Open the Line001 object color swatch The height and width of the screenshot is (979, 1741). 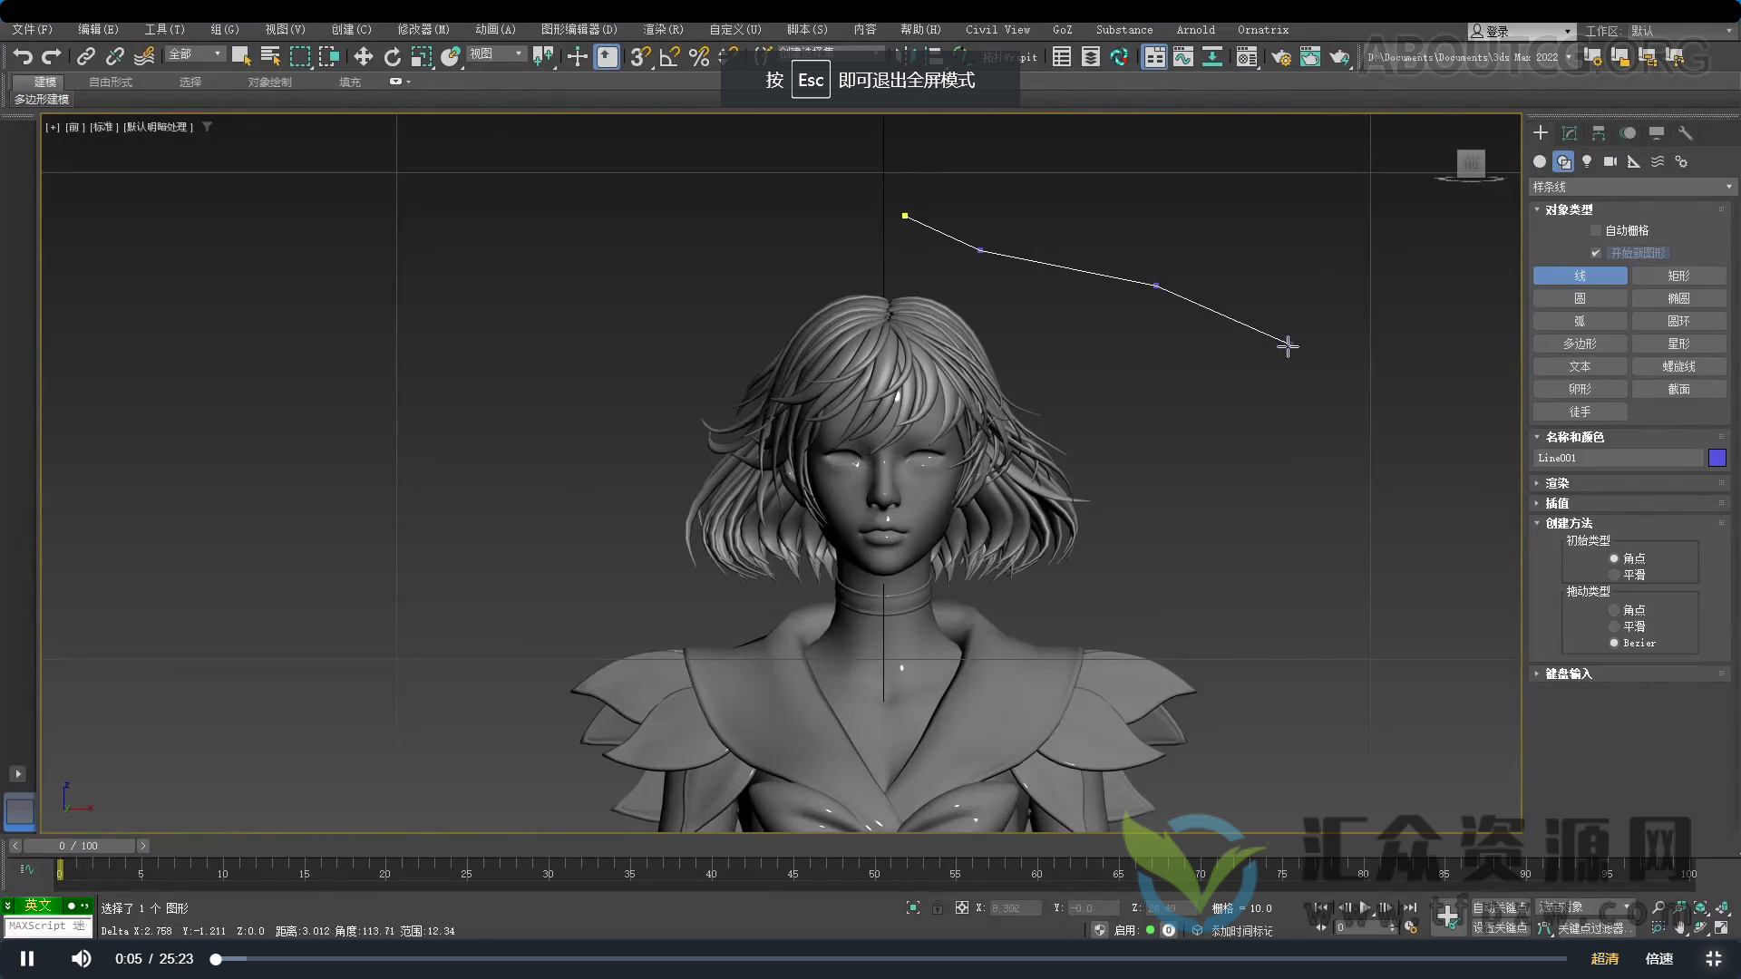pyautogui.click(x=1717, y=458)
